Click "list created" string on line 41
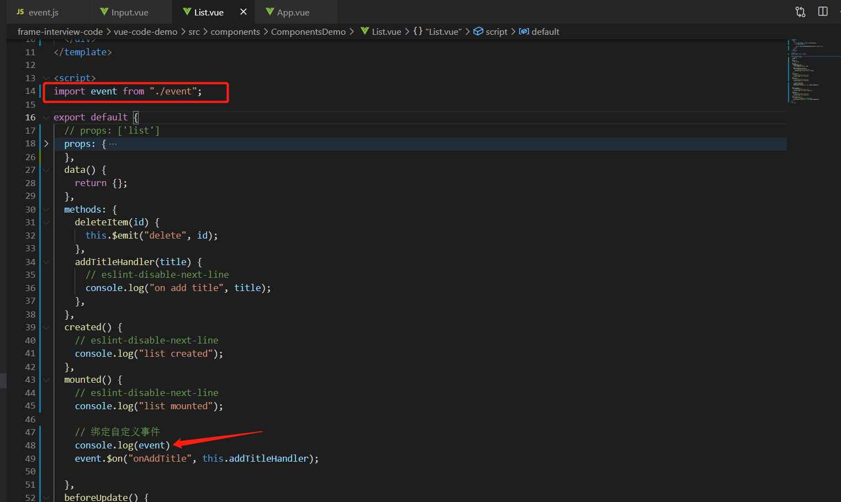Screen dimensions: 841x502 pyautogui.click(x=176, y=353)
